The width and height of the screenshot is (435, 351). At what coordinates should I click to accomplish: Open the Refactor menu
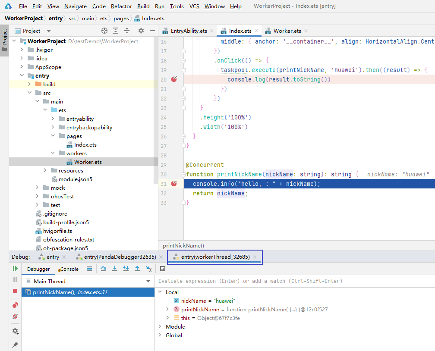[121, 6]
